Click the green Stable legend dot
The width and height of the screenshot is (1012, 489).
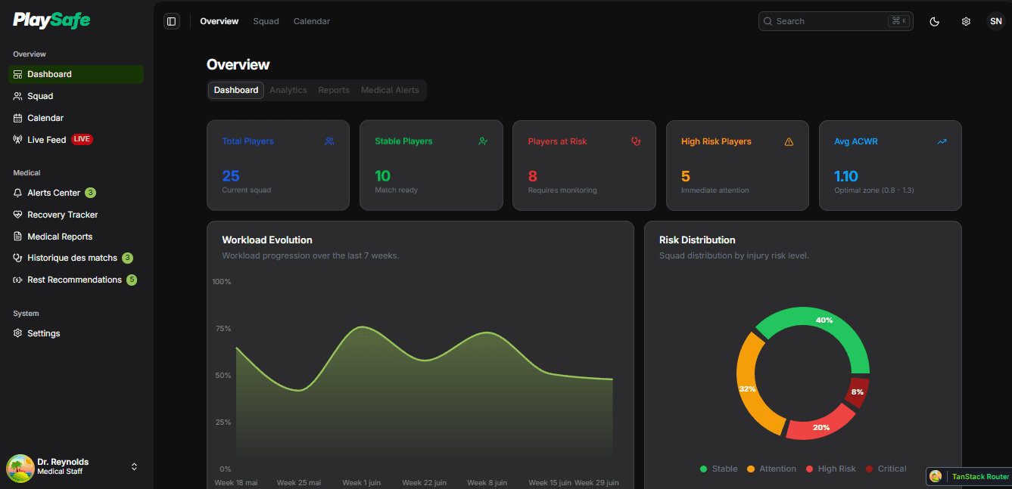pyautogui.click(x=704, y=469)
